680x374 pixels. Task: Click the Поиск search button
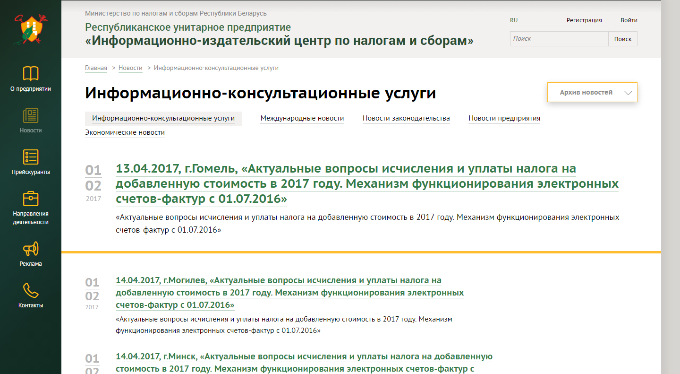[623, 39]
